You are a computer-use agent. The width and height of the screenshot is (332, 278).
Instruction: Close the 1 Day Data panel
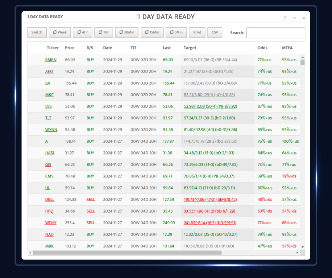[304, 18]
